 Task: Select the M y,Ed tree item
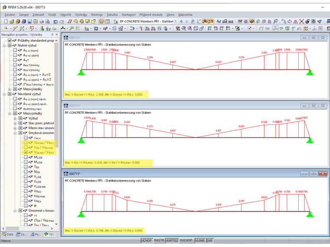[x=38, y=157]
